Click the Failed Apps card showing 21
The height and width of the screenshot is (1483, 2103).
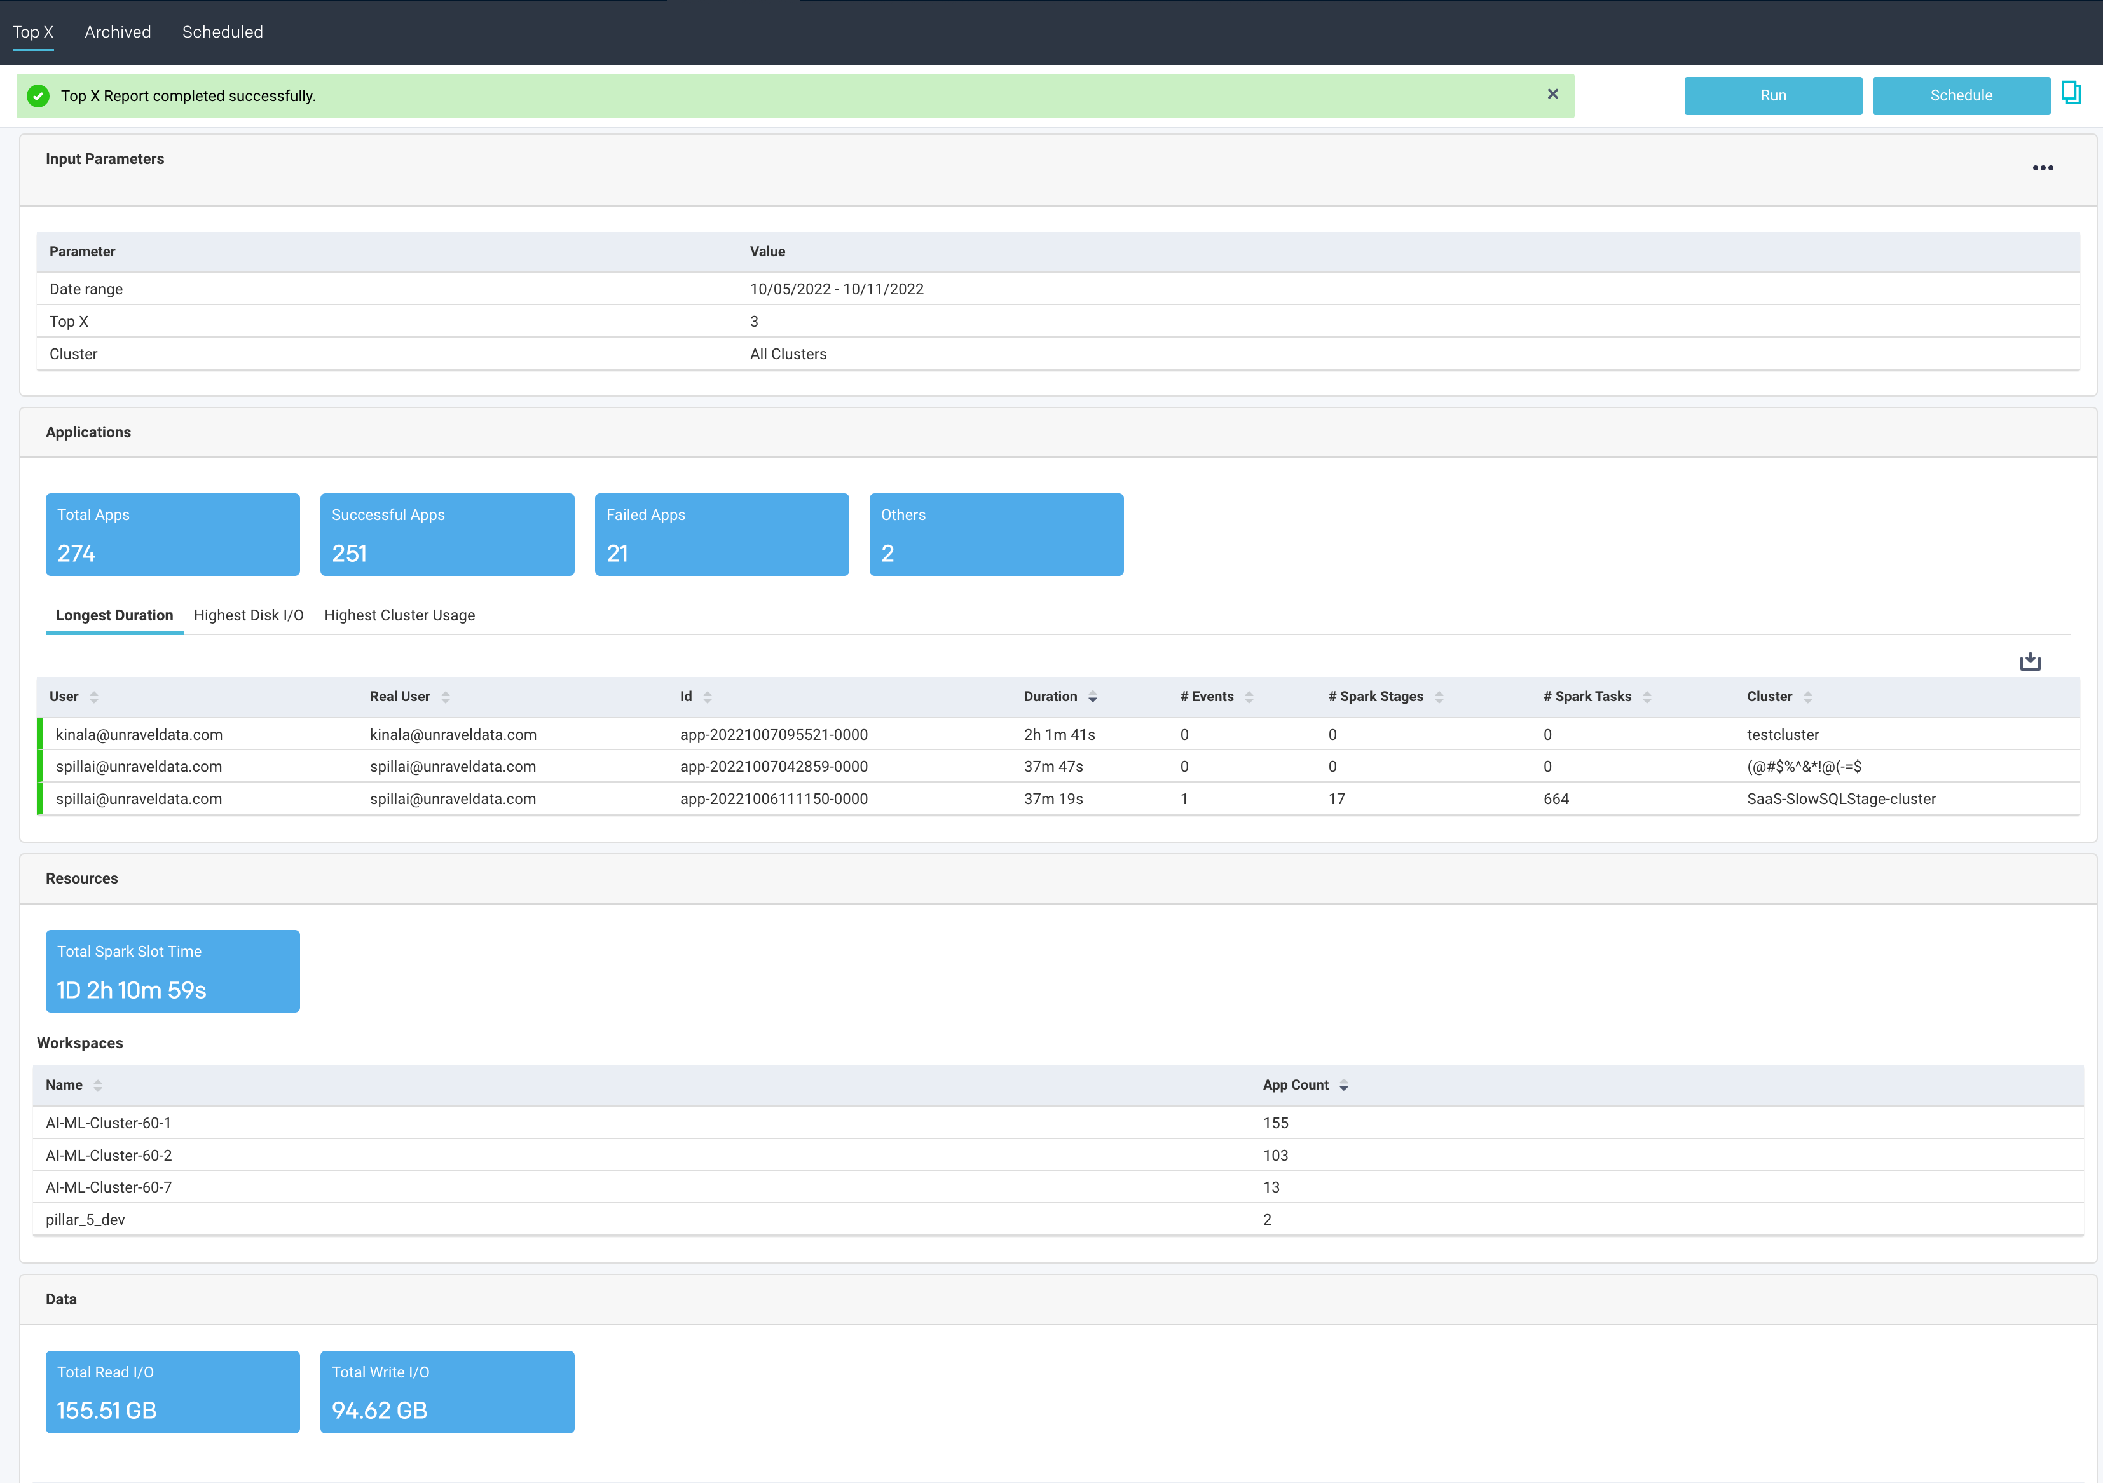click(x=722, y=534)
